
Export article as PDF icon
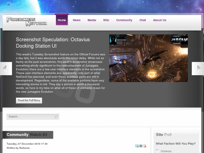pos(145,146)
